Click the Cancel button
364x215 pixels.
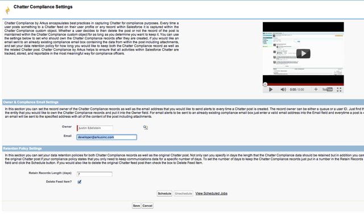(x=147, y=206)
